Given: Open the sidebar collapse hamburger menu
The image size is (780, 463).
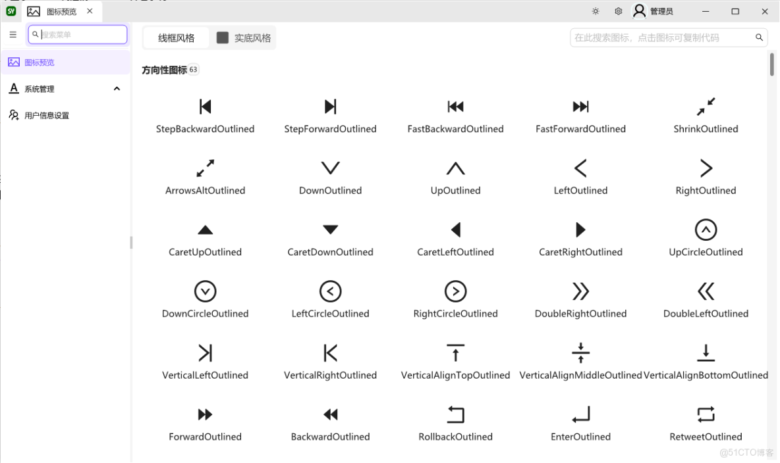Looking at the screenshot, I should [x=13, y=34].
